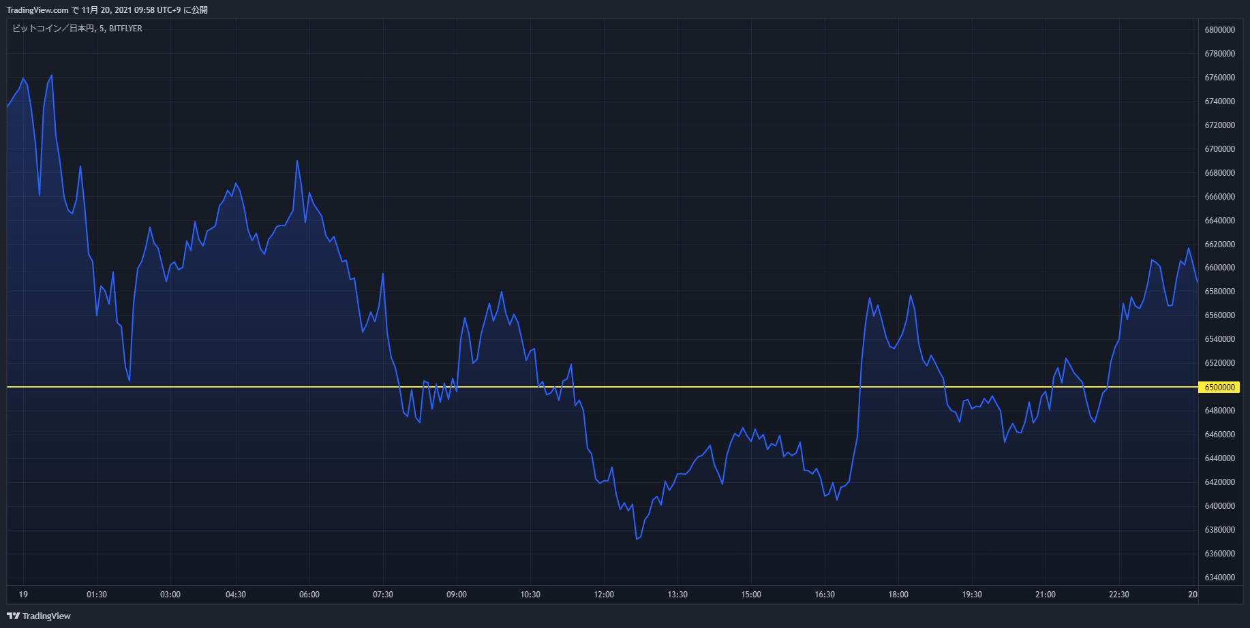Click the 6720000 price axis label
This screenshot has height=628, width=1250.
click(x=1220, y=125)
